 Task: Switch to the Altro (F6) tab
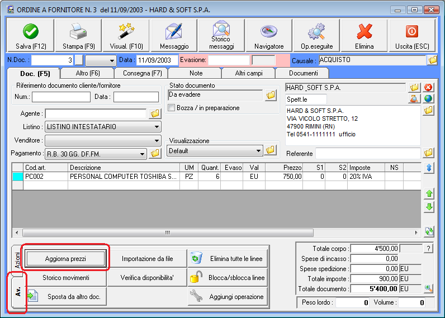[x=88, y=73]
